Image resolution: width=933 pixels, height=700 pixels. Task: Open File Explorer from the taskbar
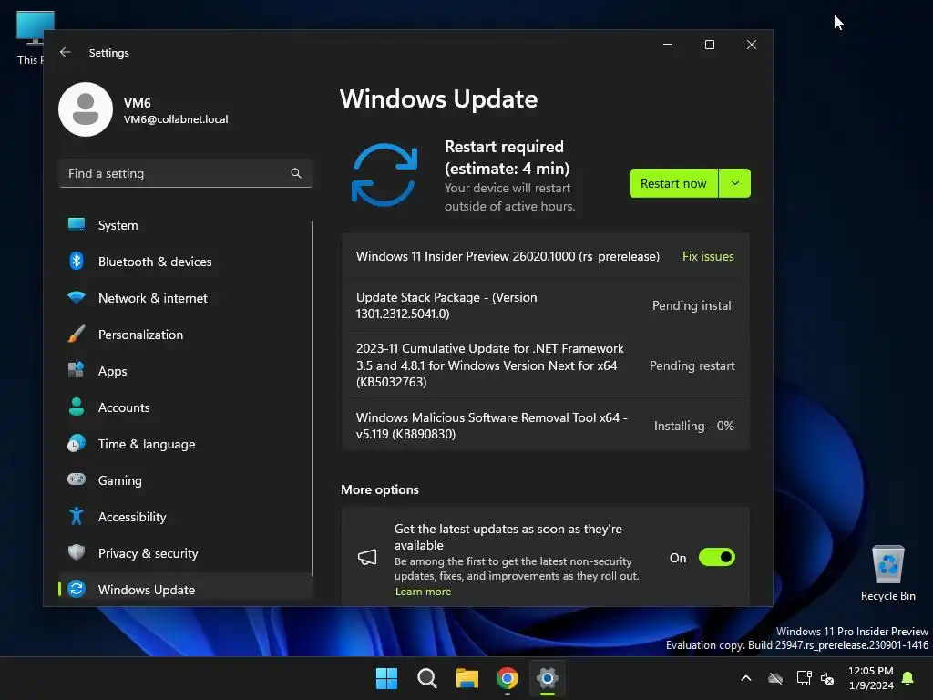tap(467, 678)
